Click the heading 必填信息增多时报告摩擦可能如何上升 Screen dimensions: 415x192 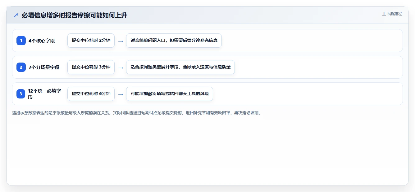tap(75, 15)
